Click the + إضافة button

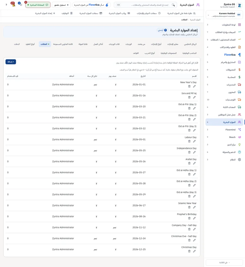(11, 62)
